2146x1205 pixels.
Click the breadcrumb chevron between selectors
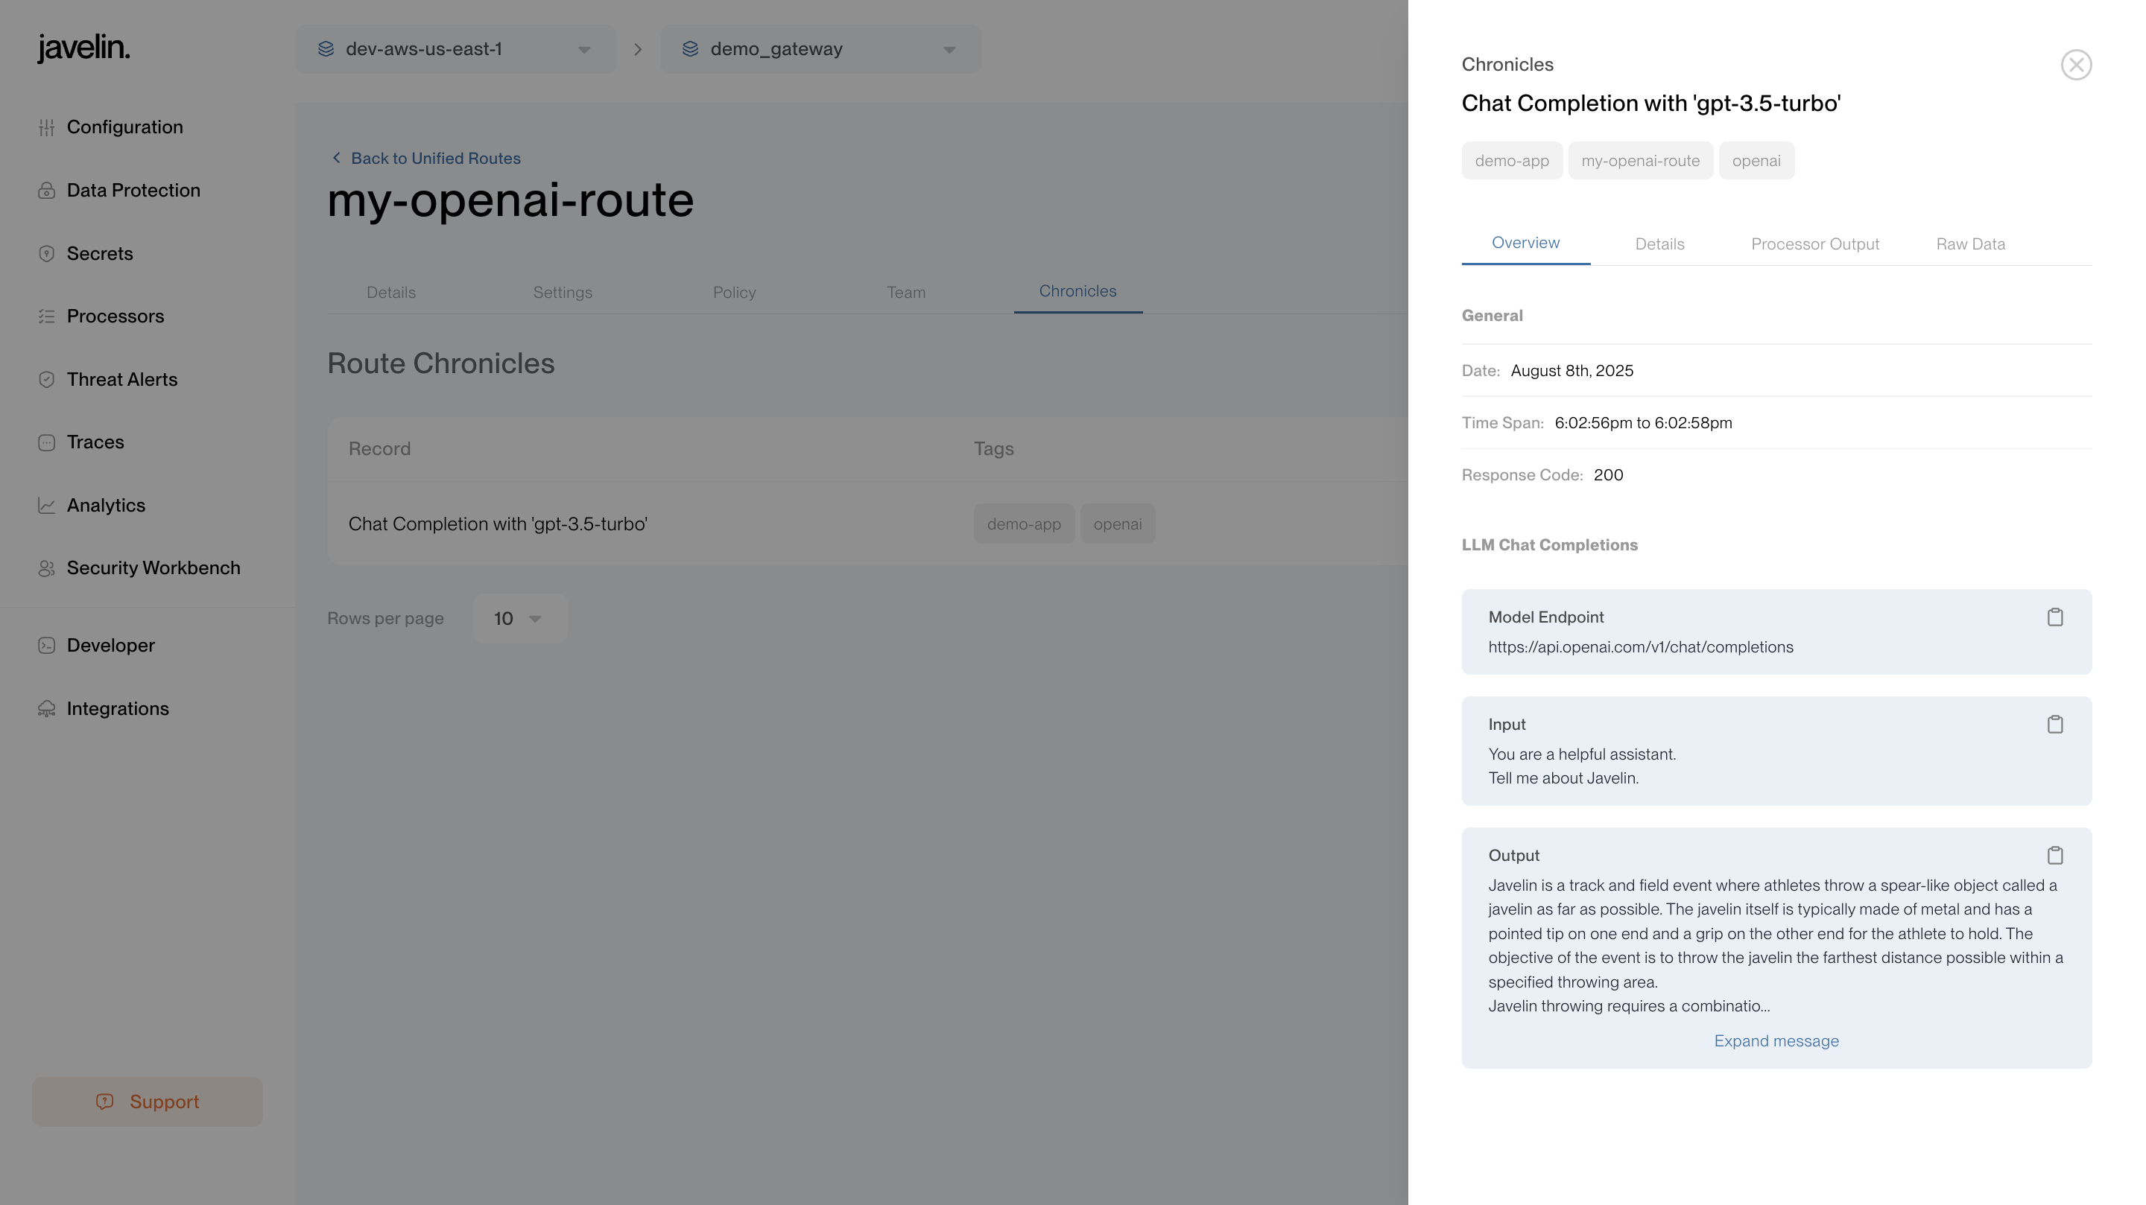point(638,49)
